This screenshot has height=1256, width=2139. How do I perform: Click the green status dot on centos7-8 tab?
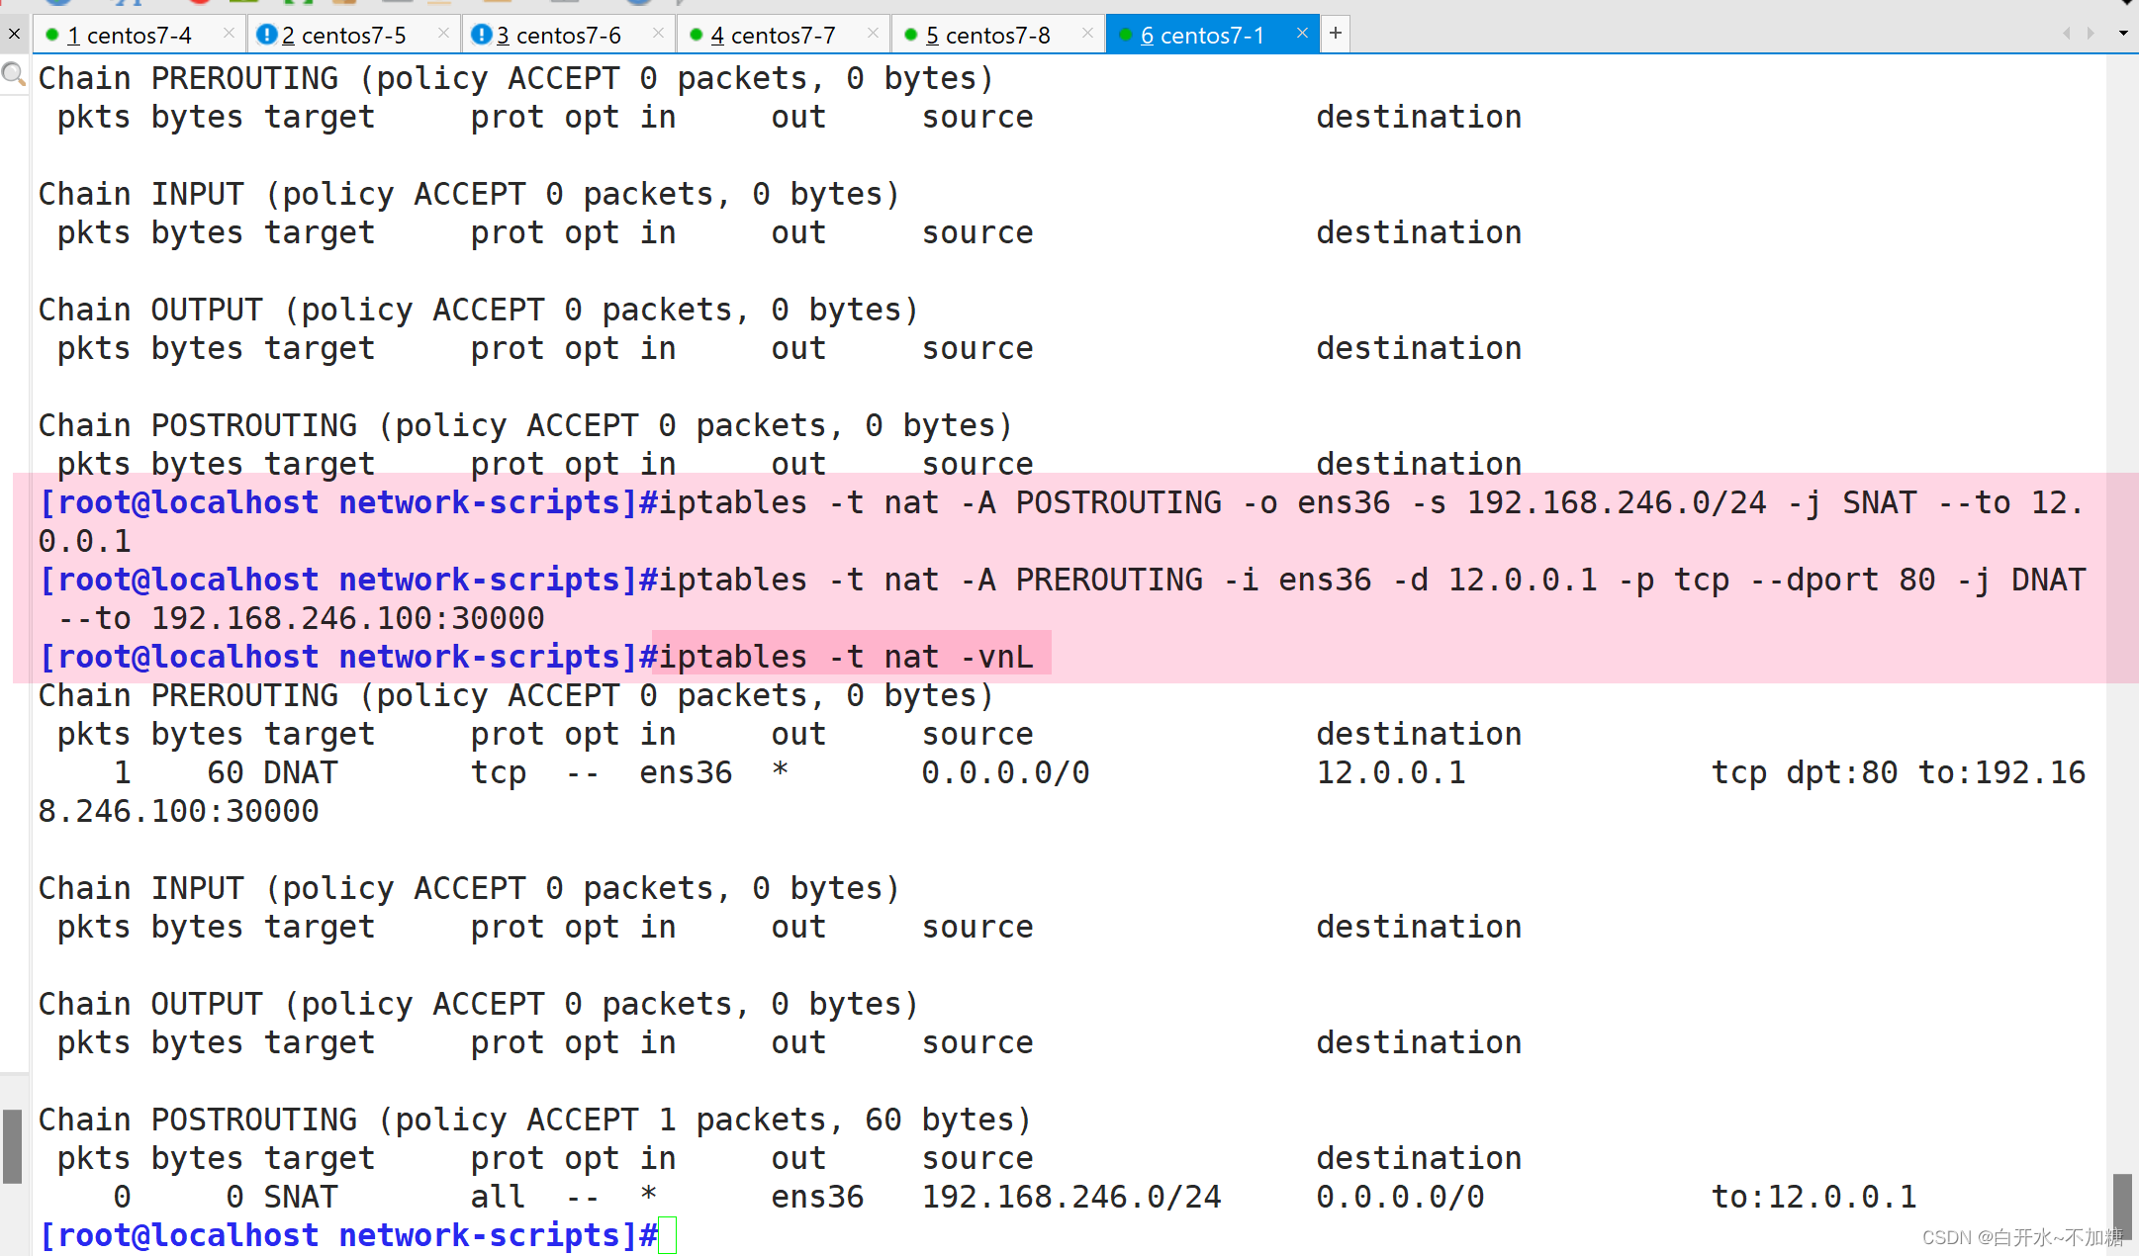coord(910,36)
